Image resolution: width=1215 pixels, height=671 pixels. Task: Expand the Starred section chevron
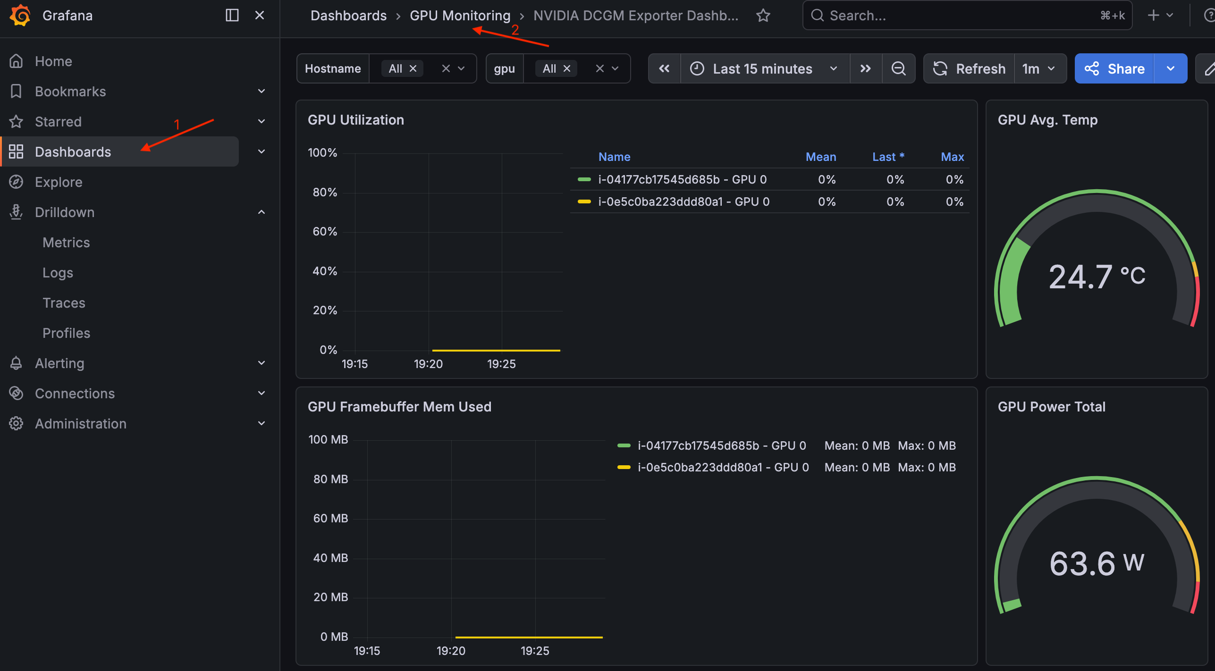point(262,121)
